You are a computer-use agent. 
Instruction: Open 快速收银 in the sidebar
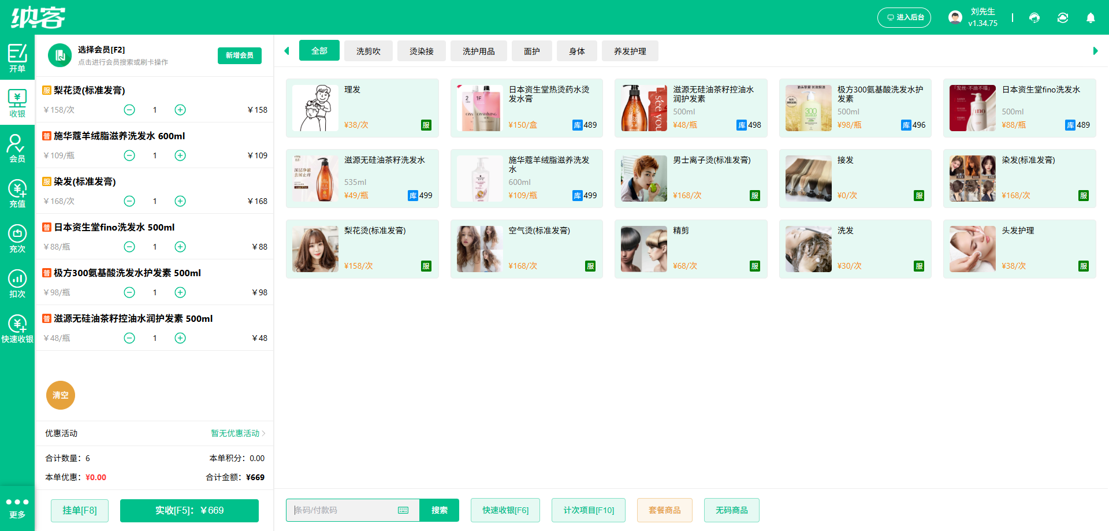(17, 328)
